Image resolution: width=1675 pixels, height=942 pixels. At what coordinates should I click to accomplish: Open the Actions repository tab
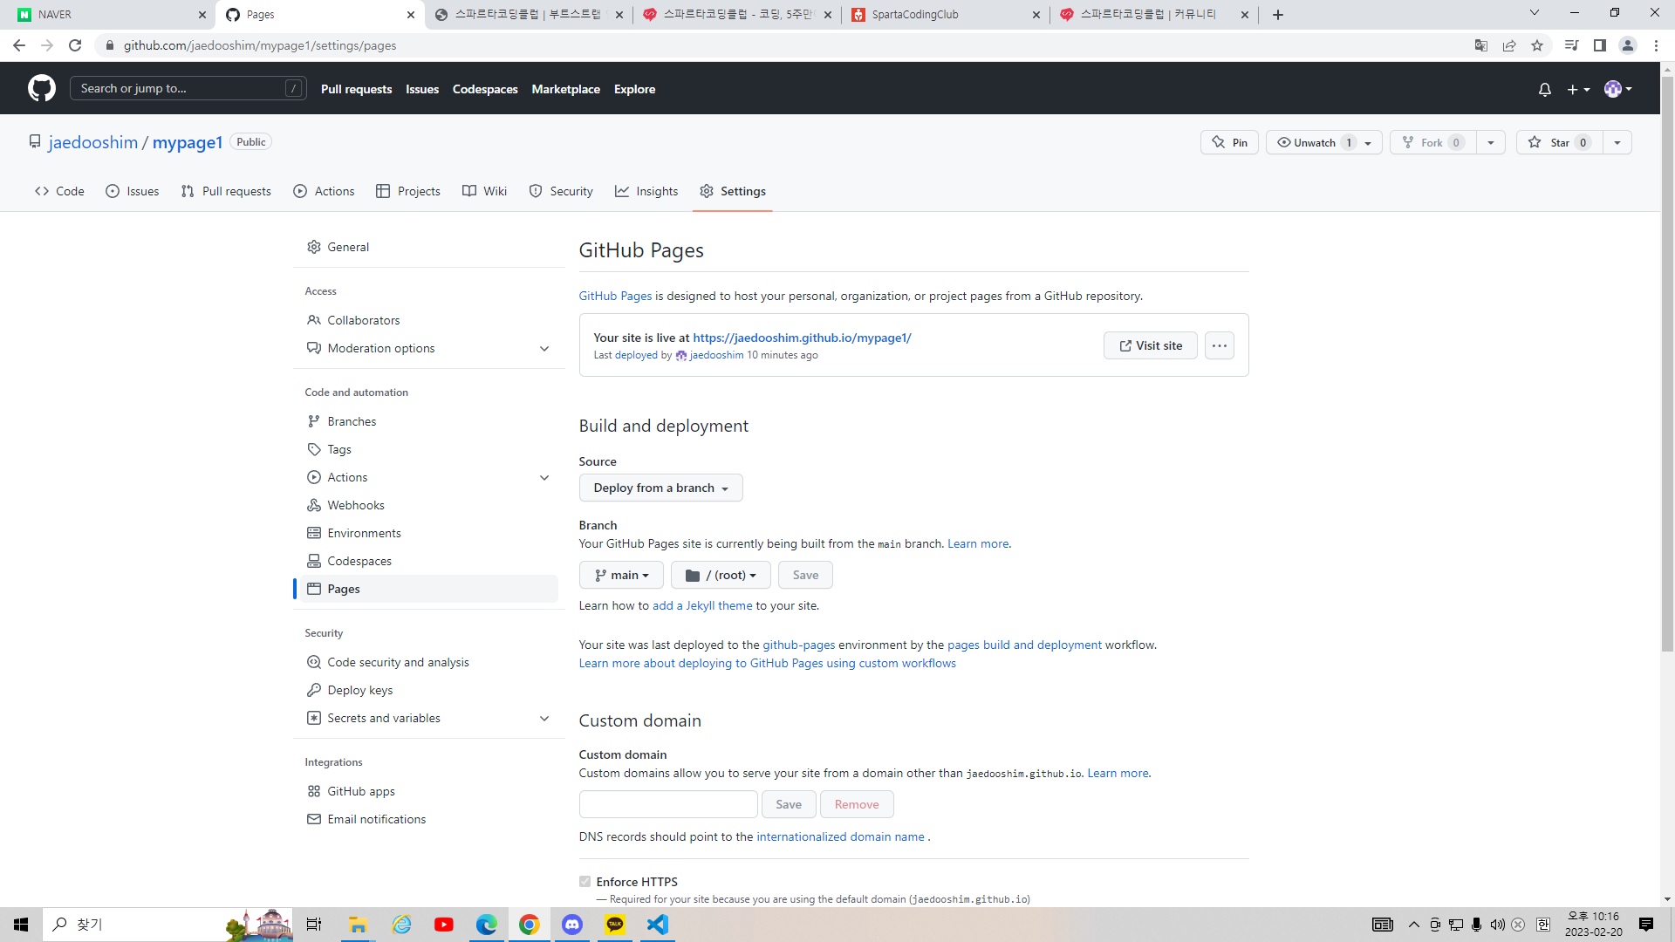[x=324, y=191]
